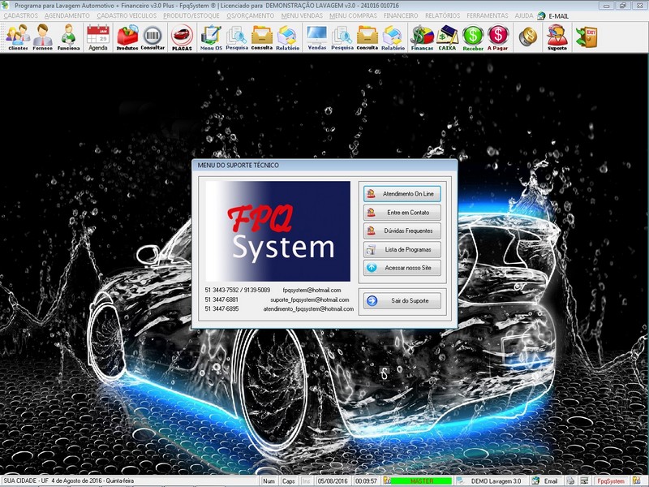The image size is (649, 487).
Task: Open the CADASTROS menu
Action: 21,15
